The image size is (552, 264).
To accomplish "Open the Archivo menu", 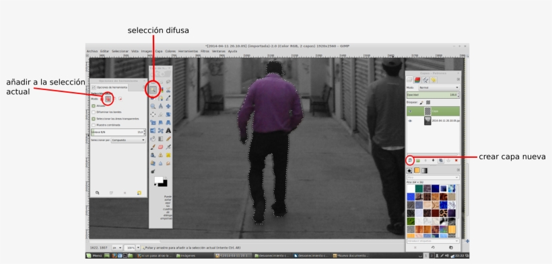I will pyautogui.click(x=92, y=51).
